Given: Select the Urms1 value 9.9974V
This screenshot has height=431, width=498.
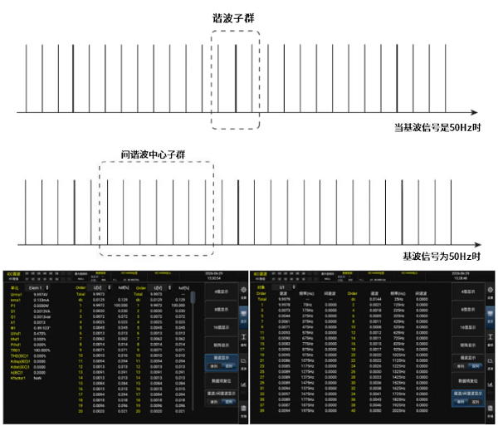Looking at the screenshot, I should (x=41, y=295).
